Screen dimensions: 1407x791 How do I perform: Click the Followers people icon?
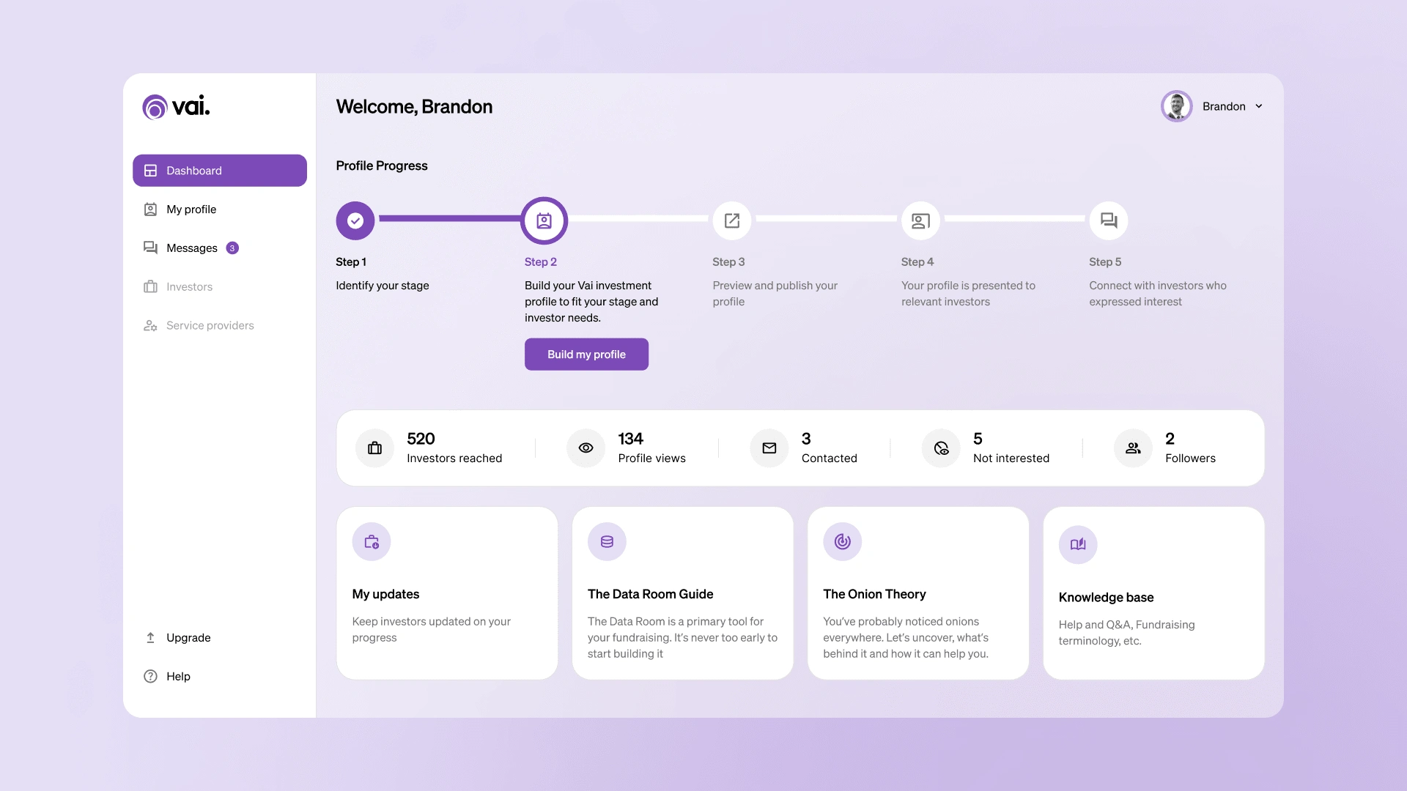[x=1133, y=448]
